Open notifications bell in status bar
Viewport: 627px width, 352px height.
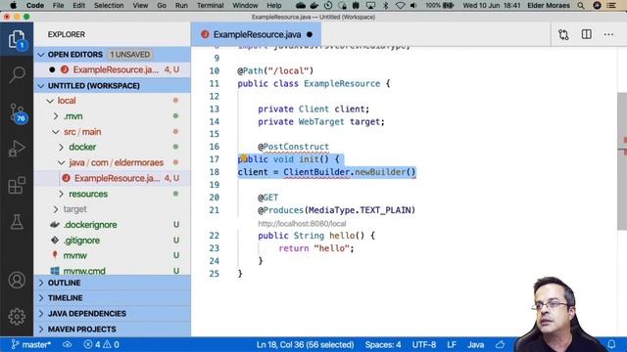(611, 344)
